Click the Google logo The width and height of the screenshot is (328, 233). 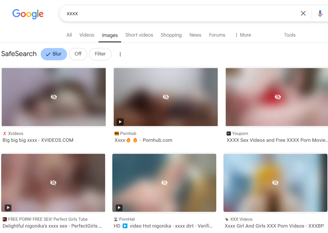click(x=28, y=14)
